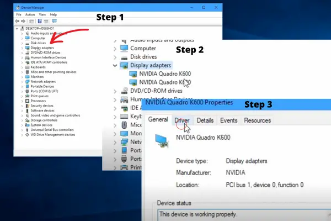Select the Universal Serial Bus controllers icon

pyautogui.click(x=27, y=130)
